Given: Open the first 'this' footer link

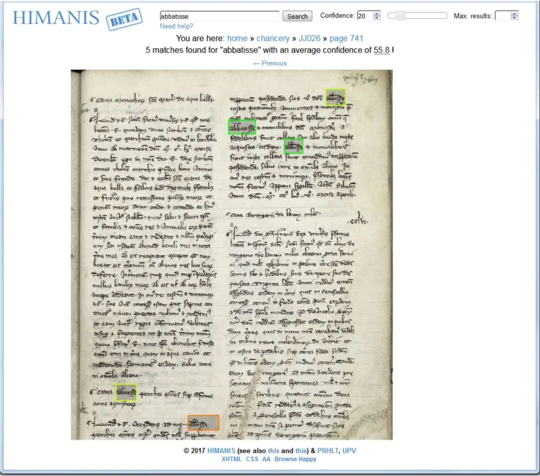Looking at the screenshot, I should [273, 451].
